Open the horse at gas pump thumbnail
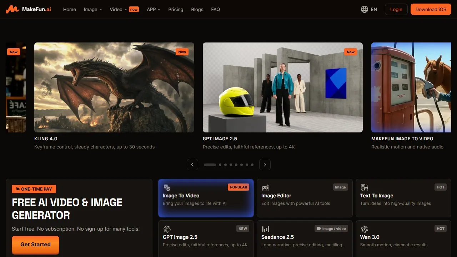The width and height of the screenshot is (457, 257). coord(411,87)
